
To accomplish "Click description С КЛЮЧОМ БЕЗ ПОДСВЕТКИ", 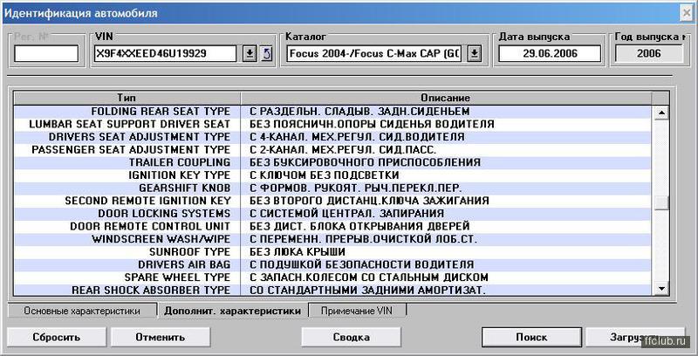I will tap(324, 175).
